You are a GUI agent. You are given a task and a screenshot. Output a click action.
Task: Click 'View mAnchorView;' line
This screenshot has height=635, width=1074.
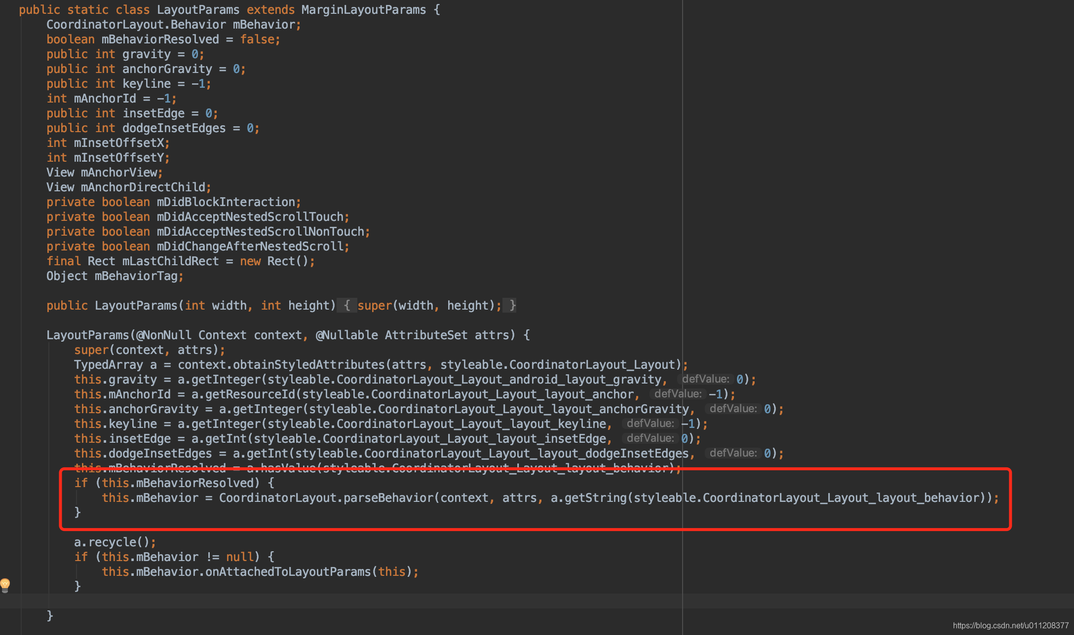click(x=105, y=173)
